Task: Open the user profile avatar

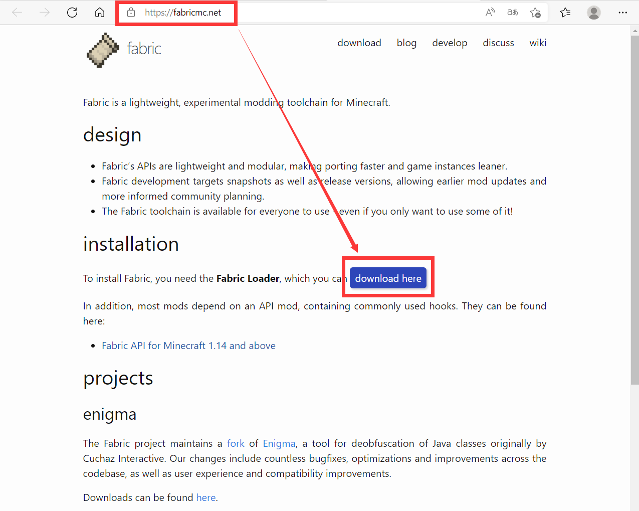Action: coord(594,13)
